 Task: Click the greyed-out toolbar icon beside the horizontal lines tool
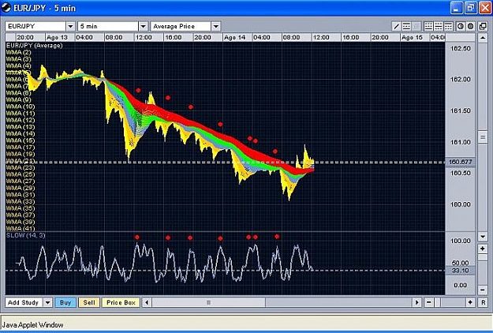(416, 26)
